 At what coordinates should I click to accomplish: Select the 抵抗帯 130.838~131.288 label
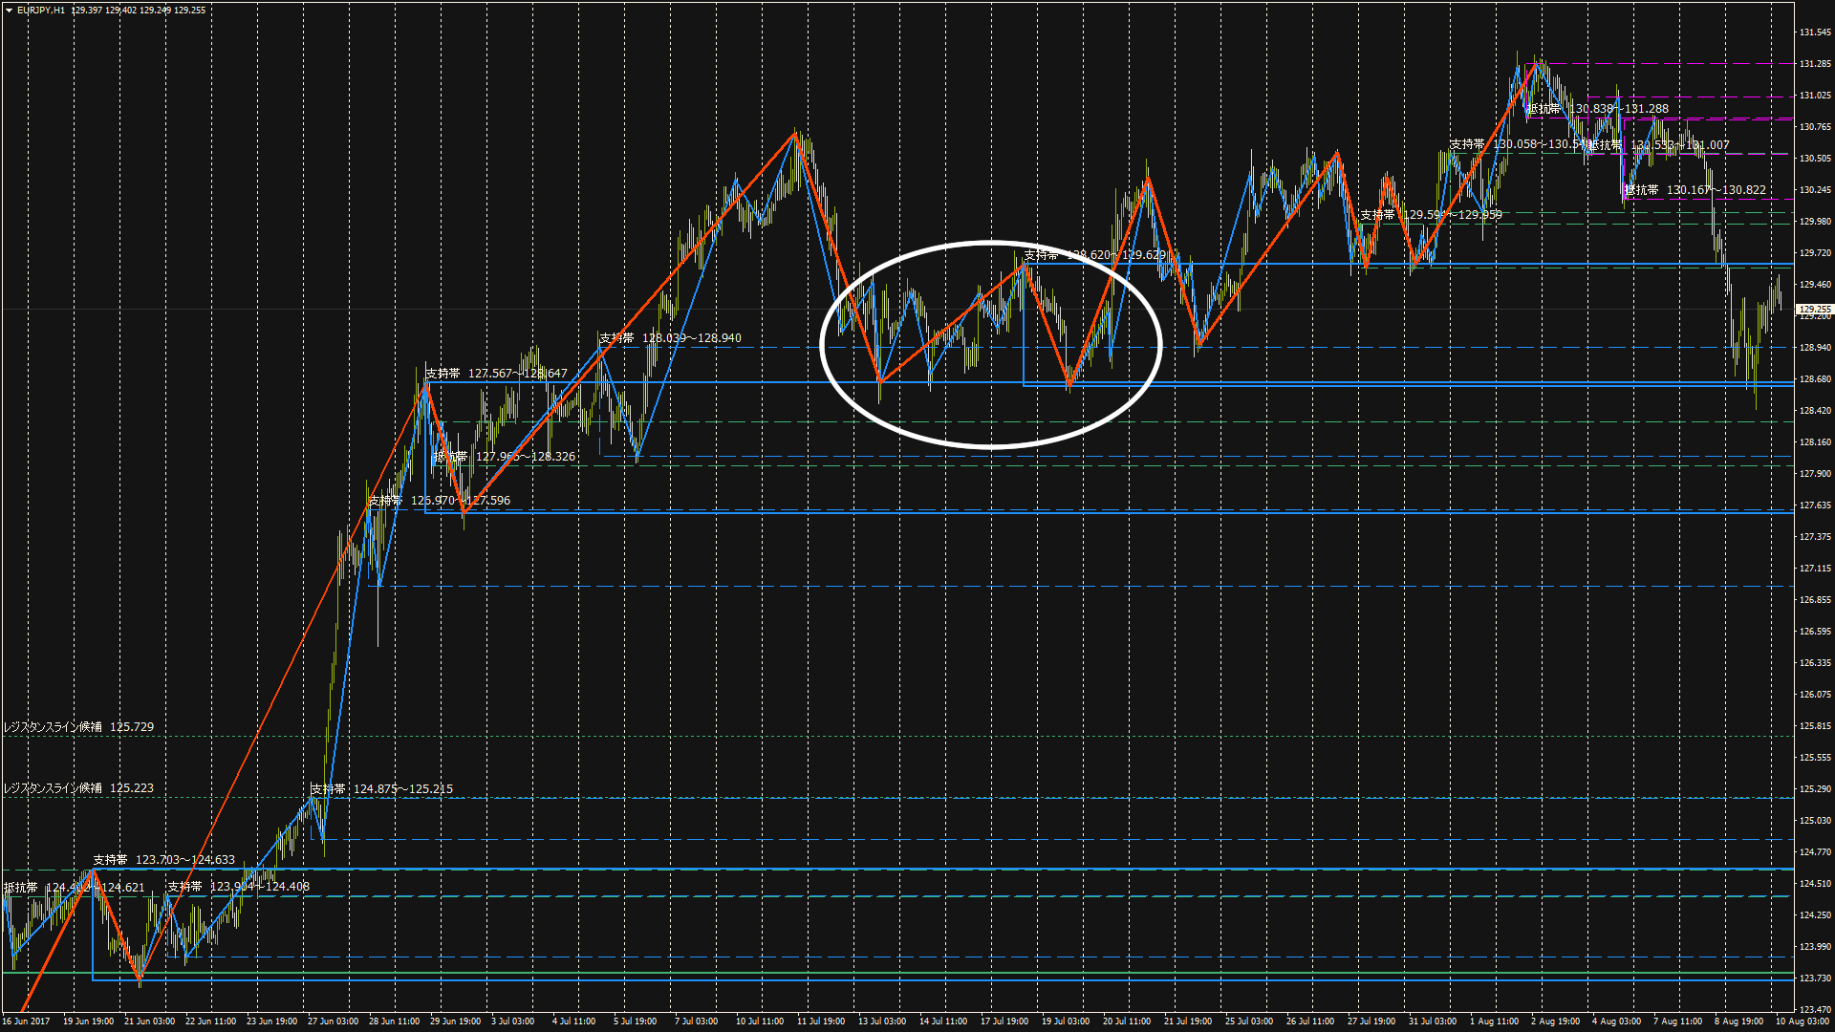(1597, 109)
